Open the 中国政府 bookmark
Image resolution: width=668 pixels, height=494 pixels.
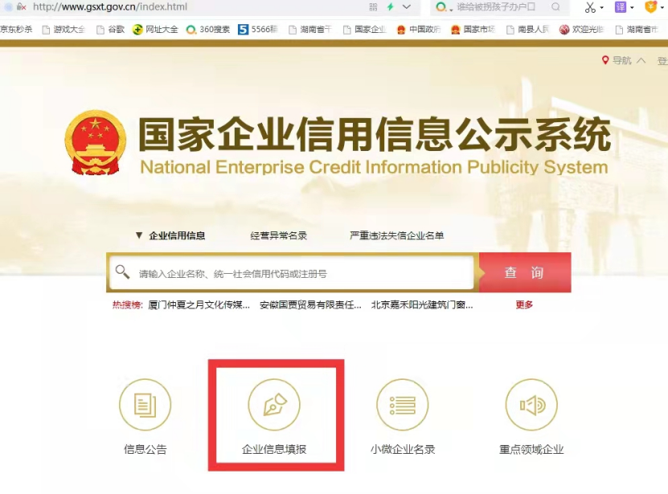[418, 30]
